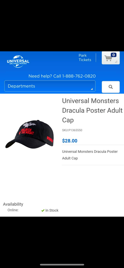Tap the home indicator bar
The height and width of the screenshot is (268, 124).
point(62,265)
